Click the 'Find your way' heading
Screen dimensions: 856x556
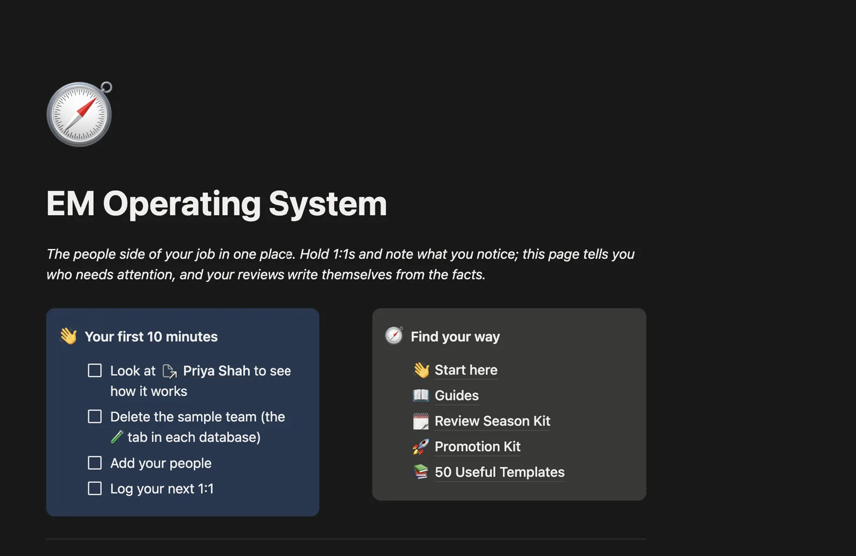click(455, 337)
